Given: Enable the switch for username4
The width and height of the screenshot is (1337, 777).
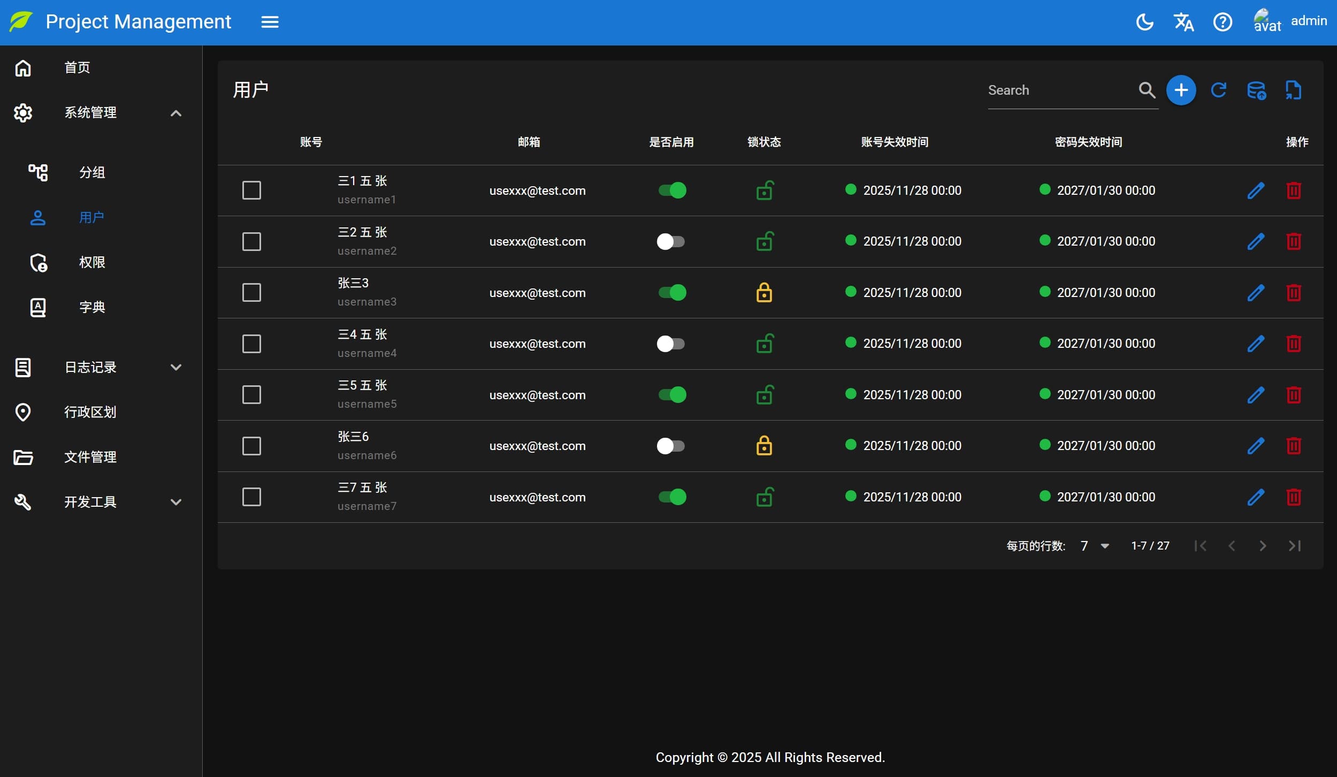Looking at the screenshot, I should (x=671, y=344).
